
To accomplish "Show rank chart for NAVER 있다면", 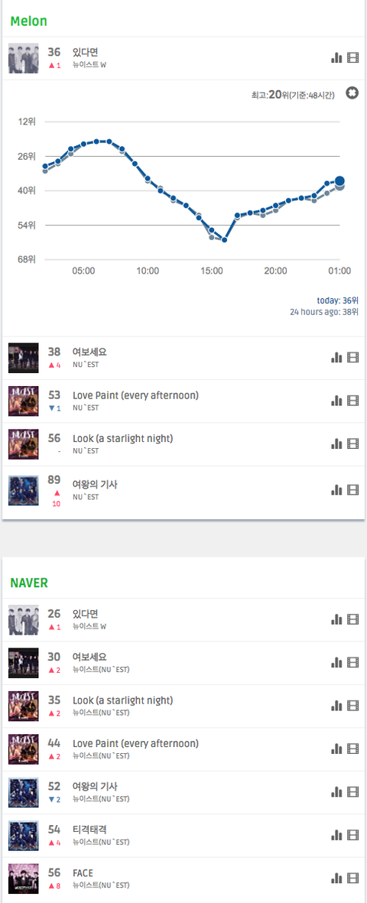I will 337,619.
